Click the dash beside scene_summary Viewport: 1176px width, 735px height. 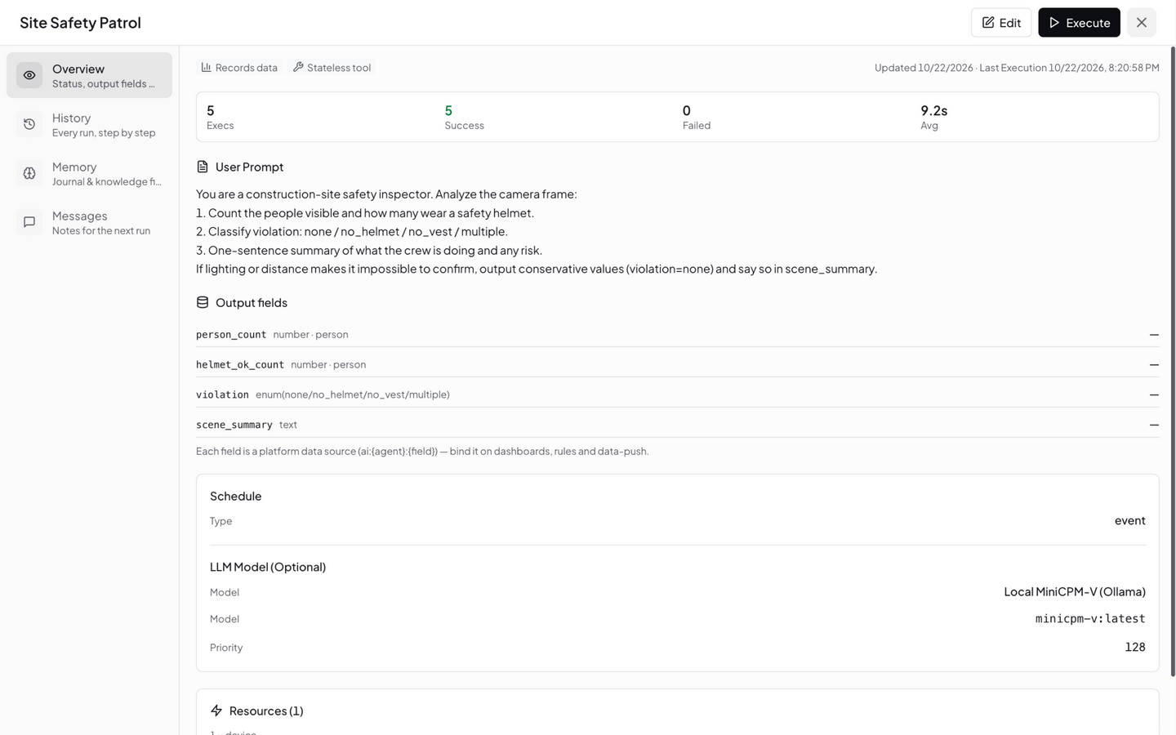click(x=1154, y=425)
